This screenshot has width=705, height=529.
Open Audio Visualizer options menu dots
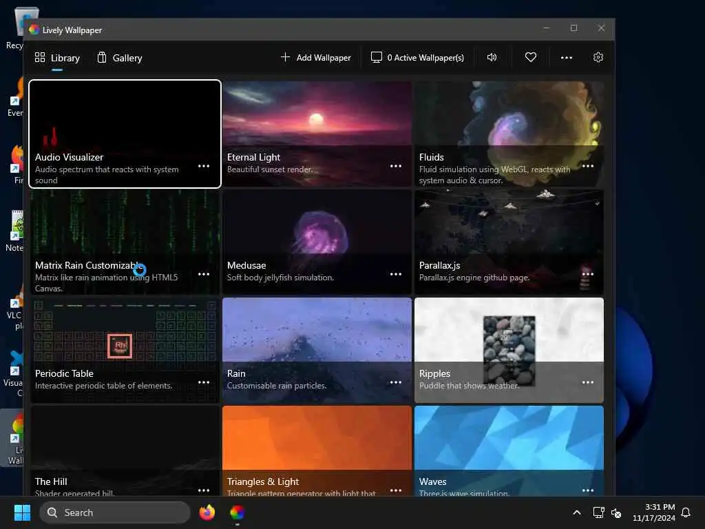pos(204,166)
